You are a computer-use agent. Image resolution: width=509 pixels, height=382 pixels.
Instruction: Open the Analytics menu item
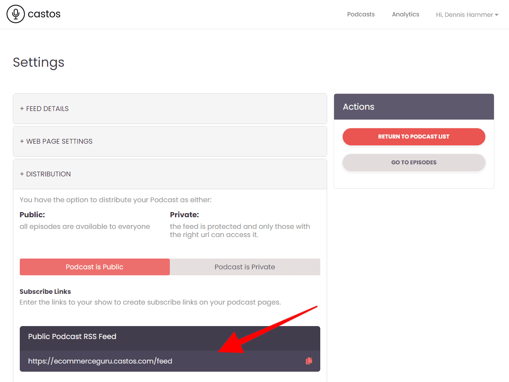coord(405,14)
